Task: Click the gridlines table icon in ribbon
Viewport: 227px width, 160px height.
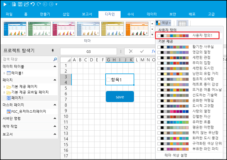Action: point(182,24)
